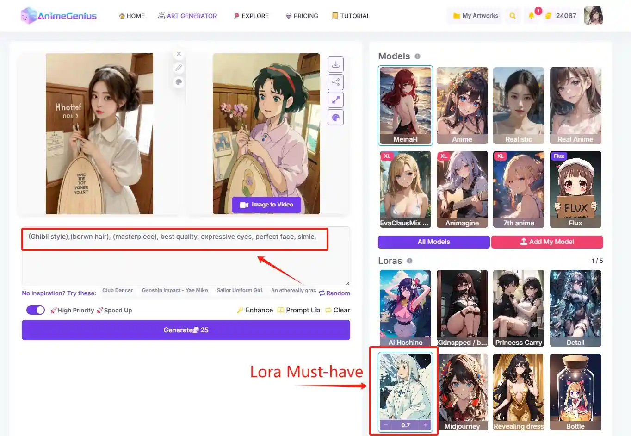Expand the Loras page indicator showing 1/5
The height and width of the screenshot is (436, 631).
tap(597, 261)
